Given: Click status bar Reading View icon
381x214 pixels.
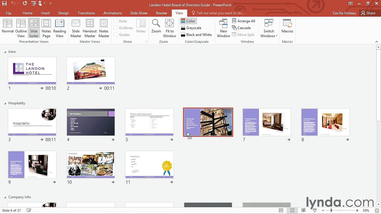Looking at the screenshot, I should (x=303, y=210).
